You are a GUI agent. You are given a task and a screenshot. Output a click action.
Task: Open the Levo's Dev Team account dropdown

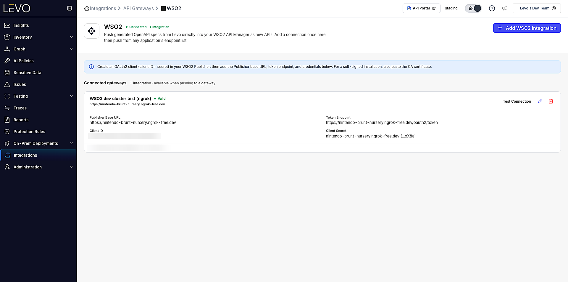[x=537, y=8]
